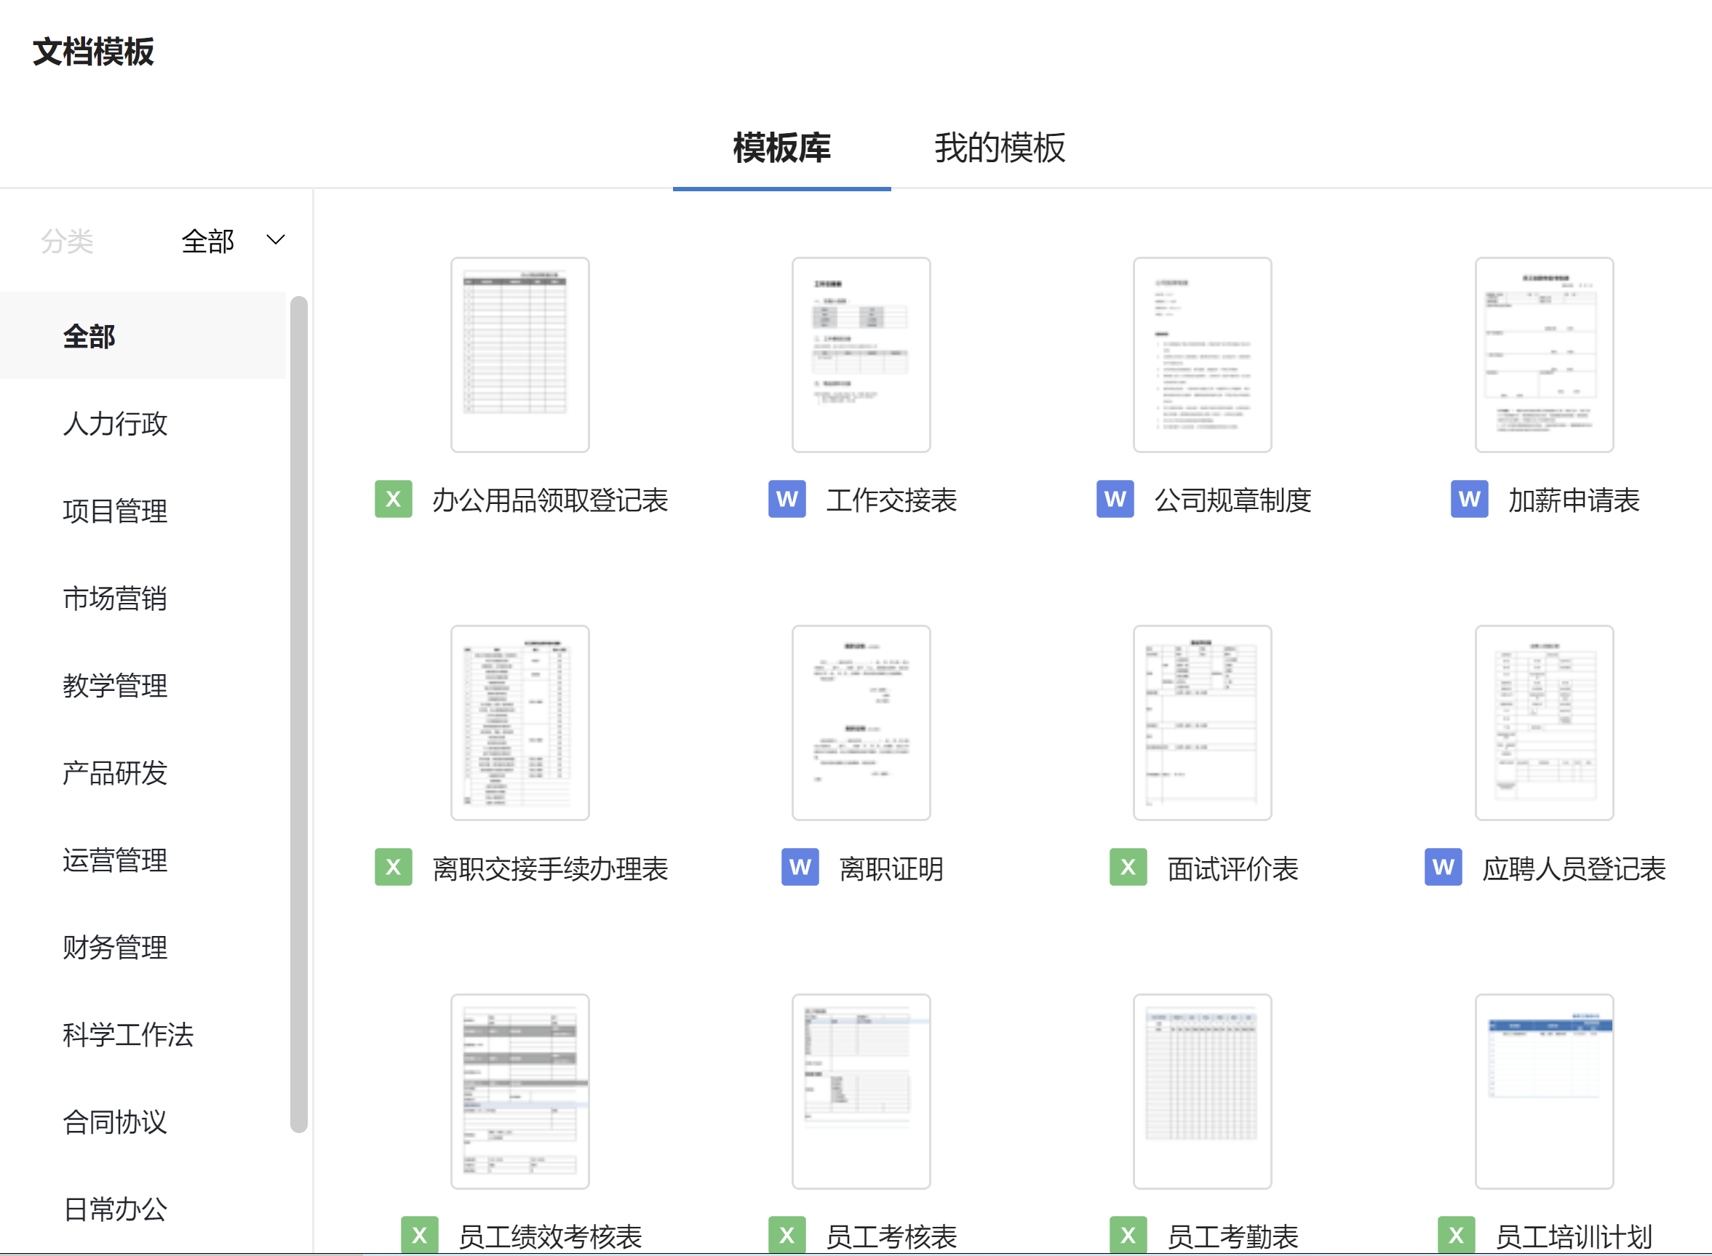Select the 全部 category in sidebar list
Viewport: 1712px width, 1256px height.
coord(143,335)
